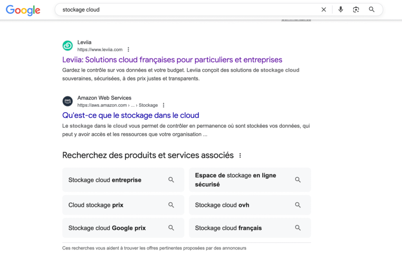
Task: Search 'Stockage cloud entreprise' suggestion
Action: point(123,180)
